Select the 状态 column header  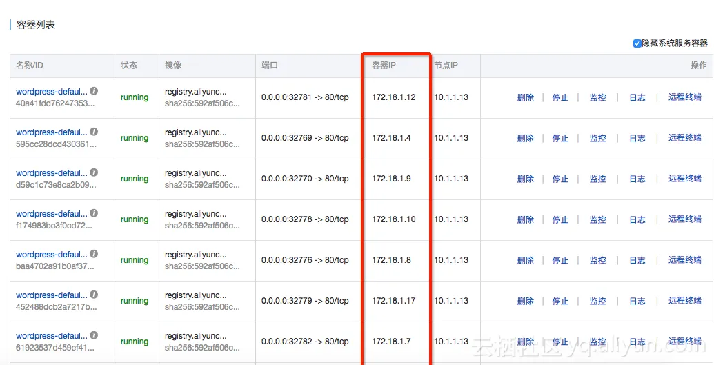(129, 66)
